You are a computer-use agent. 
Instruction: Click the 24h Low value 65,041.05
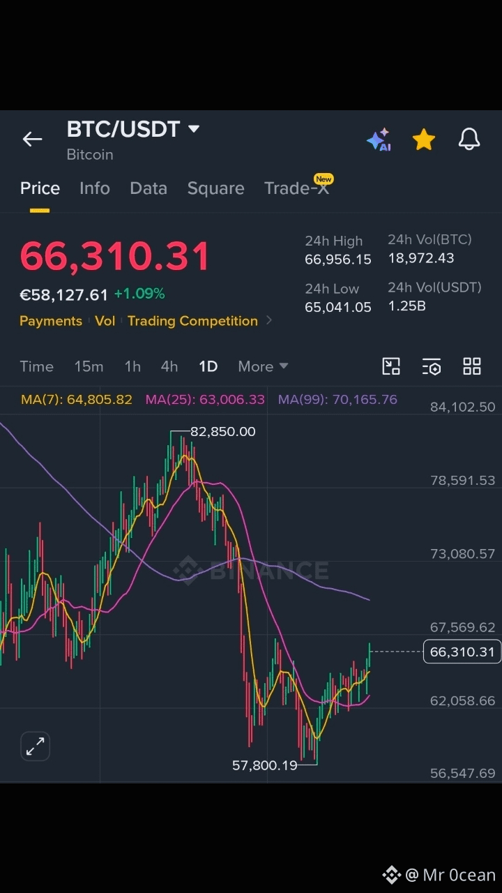(x=338, y=307)
